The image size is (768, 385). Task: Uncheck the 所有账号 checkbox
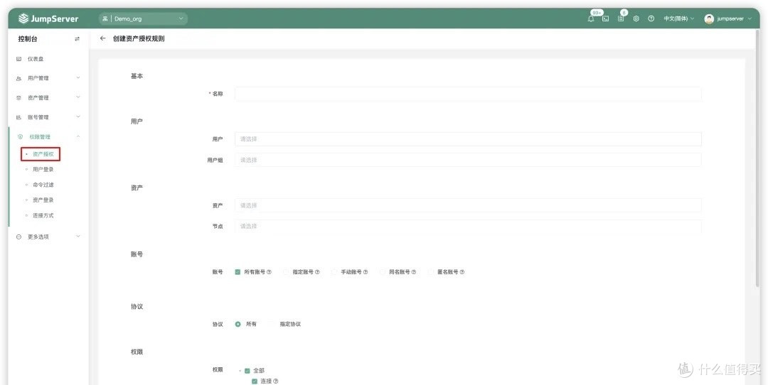238,272
